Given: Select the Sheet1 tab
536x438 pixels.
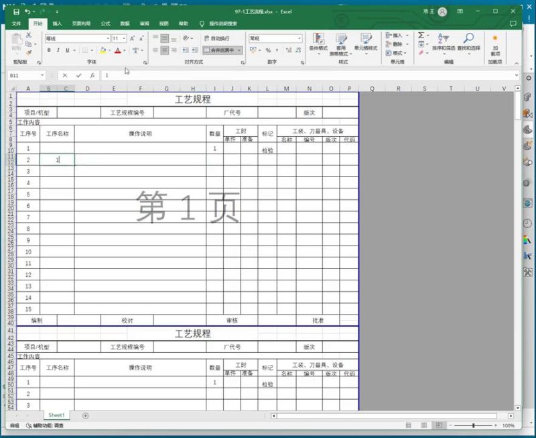Looking at the screenshot, I should [56, 415].
